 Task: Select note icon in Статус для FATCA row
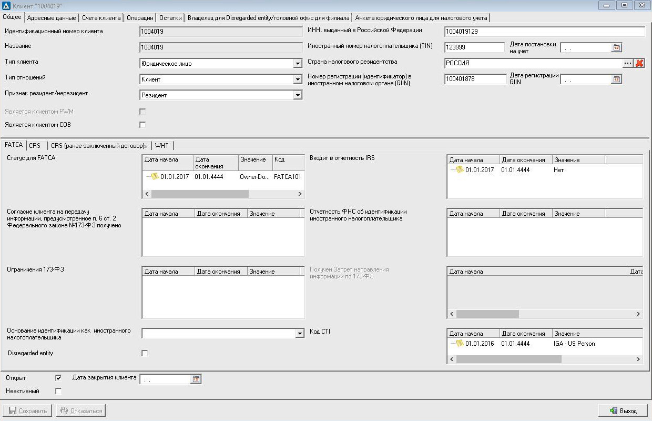click(x=155, y=177)
